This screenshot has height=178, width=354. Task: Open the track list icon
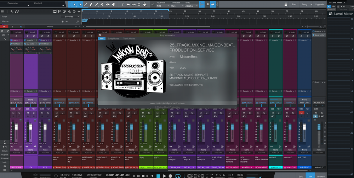click(x=2, y=11)
